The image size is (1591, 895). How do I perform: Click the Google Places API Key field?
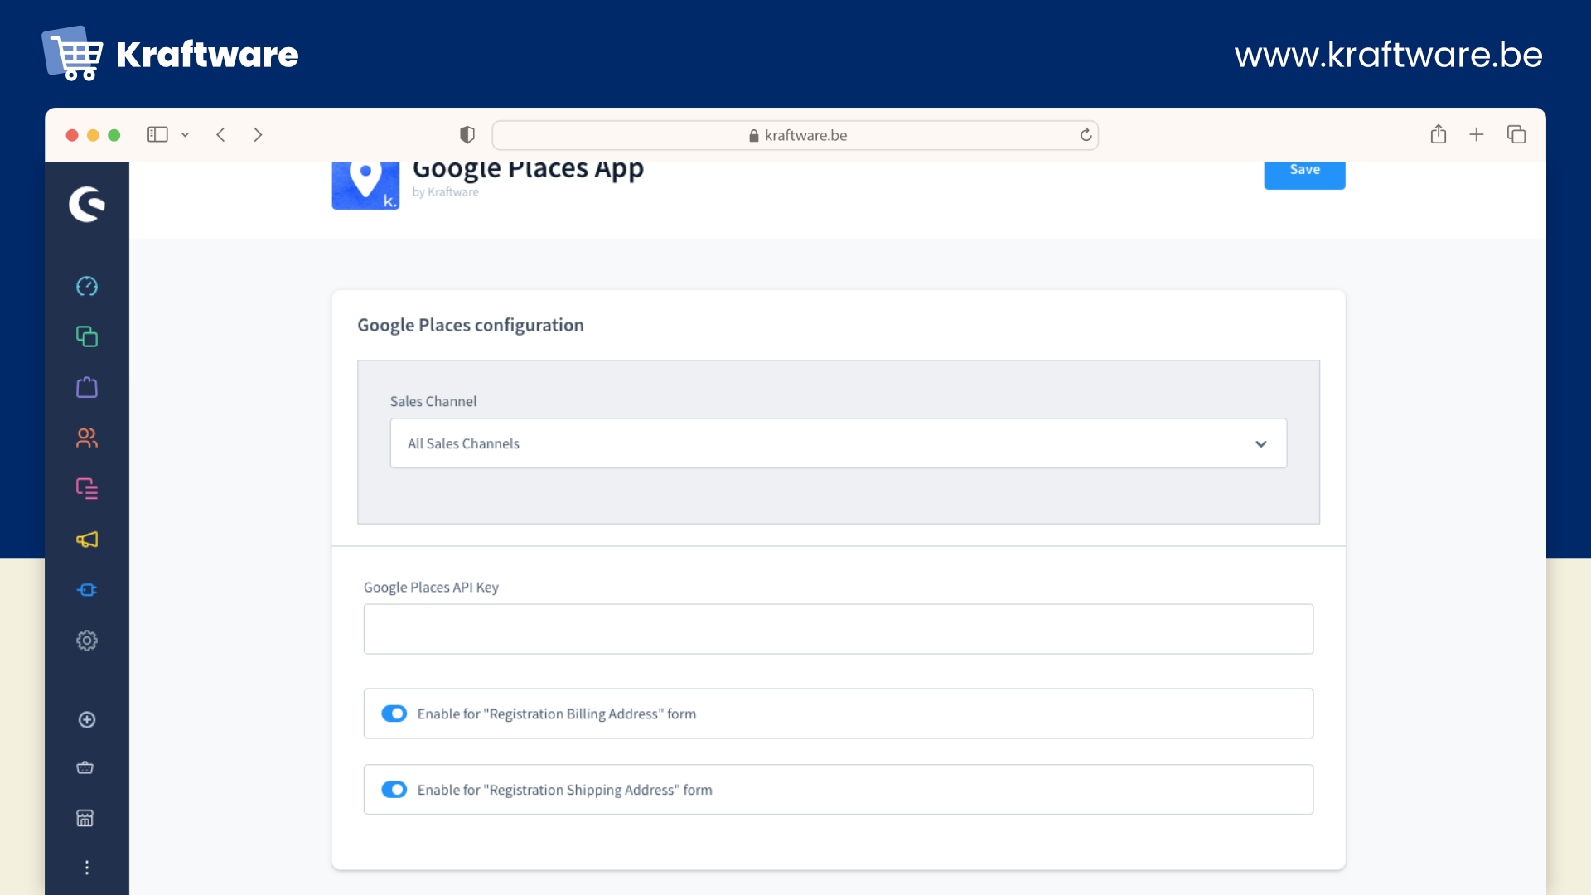point(838,629)
